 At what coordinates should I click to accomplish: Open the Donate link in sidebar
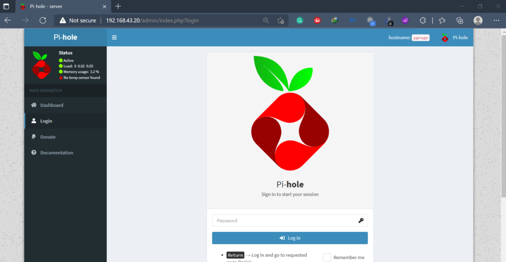click(x=66, y=137)
